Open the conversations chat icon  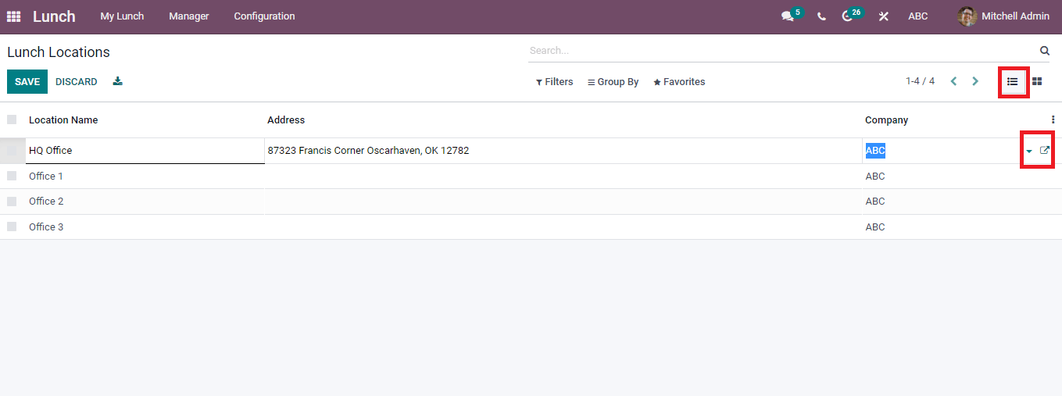tap(787, 16)
